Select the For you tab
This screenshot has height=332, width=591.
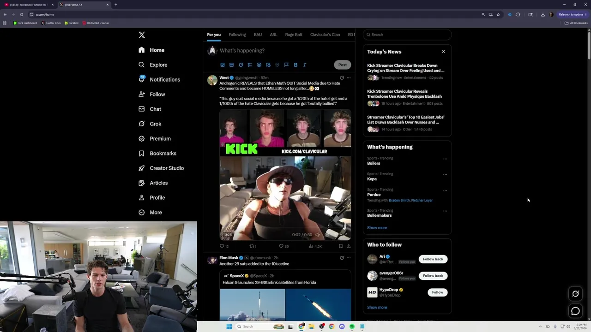(x=214, y=35)
